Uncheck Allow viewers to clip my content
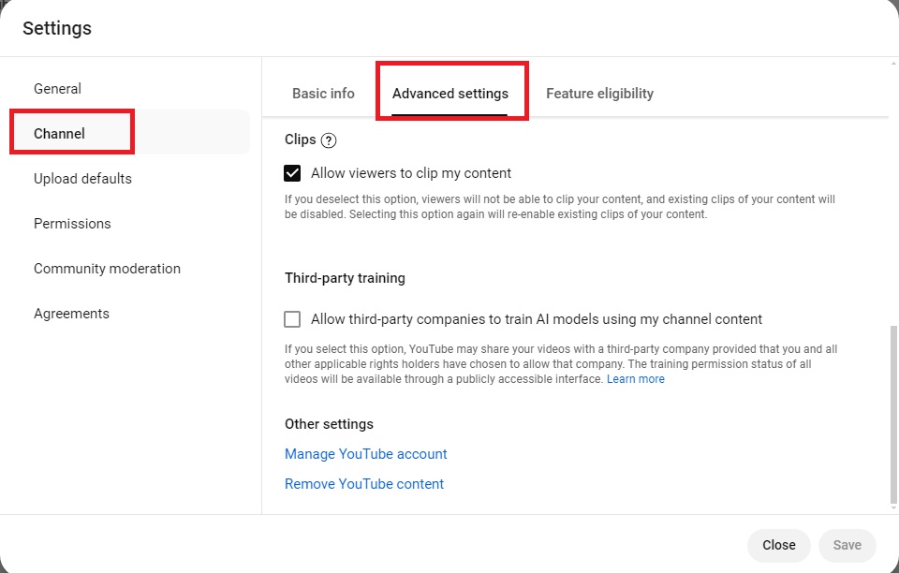 [292, 173]
